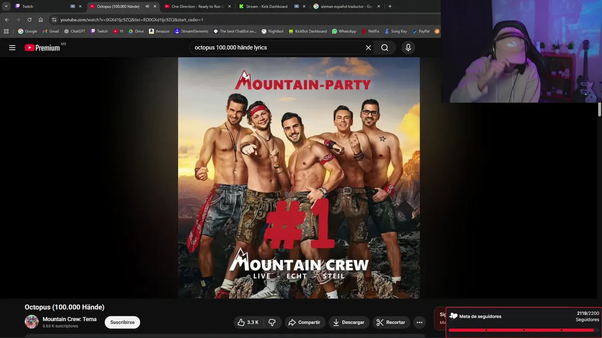Screen dimensions: 602x338
Task: Close the Octopus (100.000 Hände) tab
Action: click(x=155, y=7)
